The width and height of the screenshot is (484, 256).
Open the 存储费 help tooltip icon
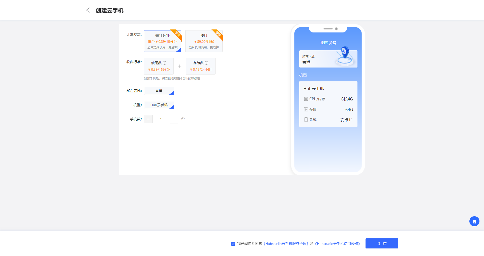click(x=206, y=63)
